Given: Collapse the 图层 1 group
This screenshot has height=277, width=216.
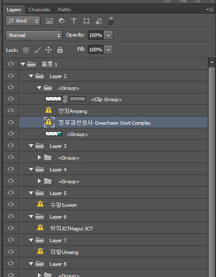Looking at the screenshot, I should tap(23, 64).
